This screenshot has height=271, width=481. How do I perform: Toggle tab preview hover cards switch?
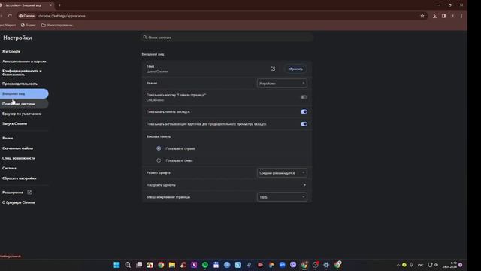click(304, 123)
